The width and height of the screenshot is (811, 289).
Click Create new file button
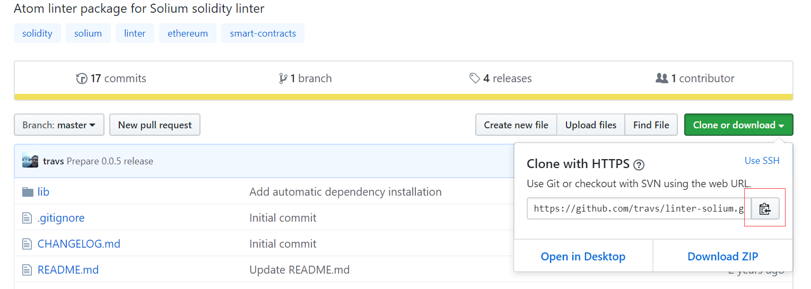(x=516, y=125)
